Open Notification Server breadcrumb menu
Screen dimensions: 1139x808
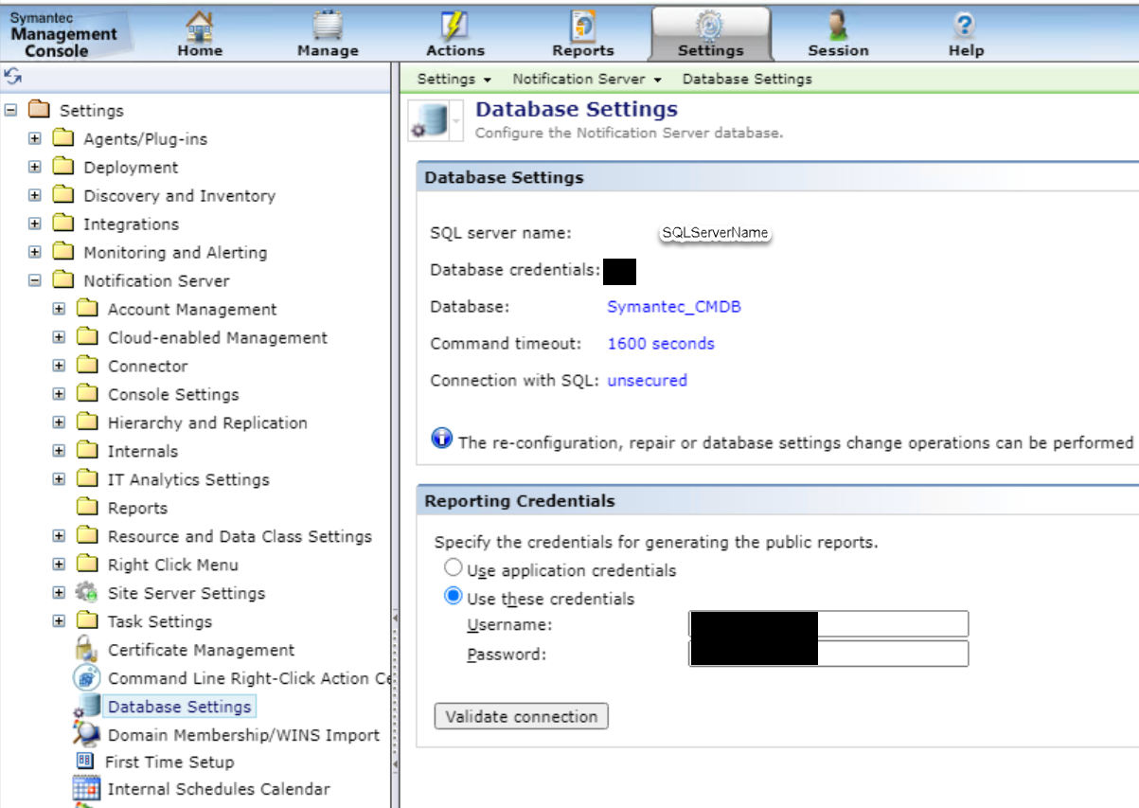[586, 79]
